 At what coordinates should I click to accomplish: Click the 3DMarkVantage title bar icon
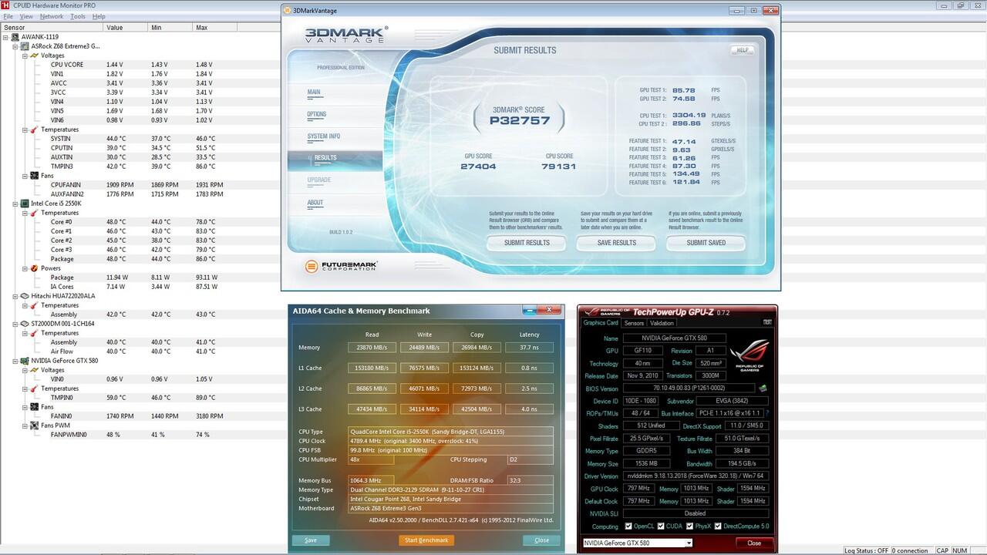(288, 10)
